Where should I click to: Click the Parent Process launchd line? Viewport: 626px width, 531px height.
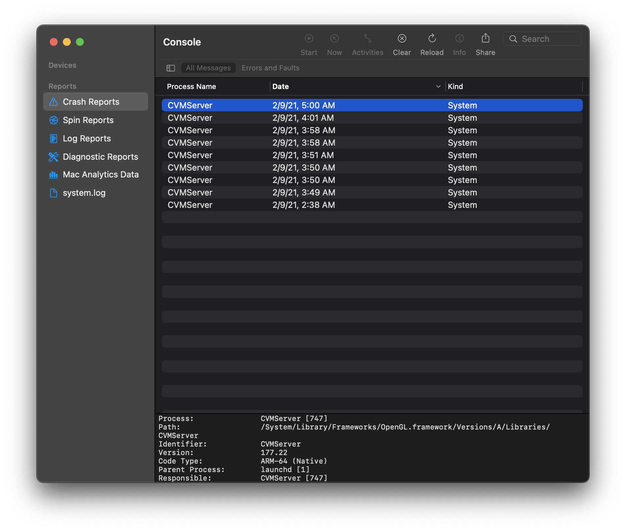tap(234, 470)
